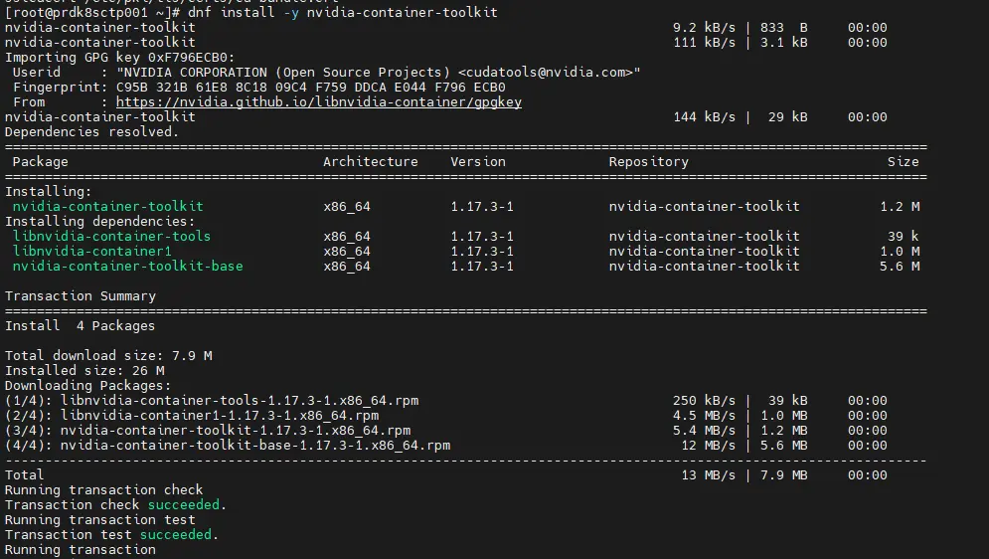Image resolution: width=989 pixels, height=559 pixels.
Task: Click the Userid NVIDIA CORPORATION text
Action: (379, 73)
